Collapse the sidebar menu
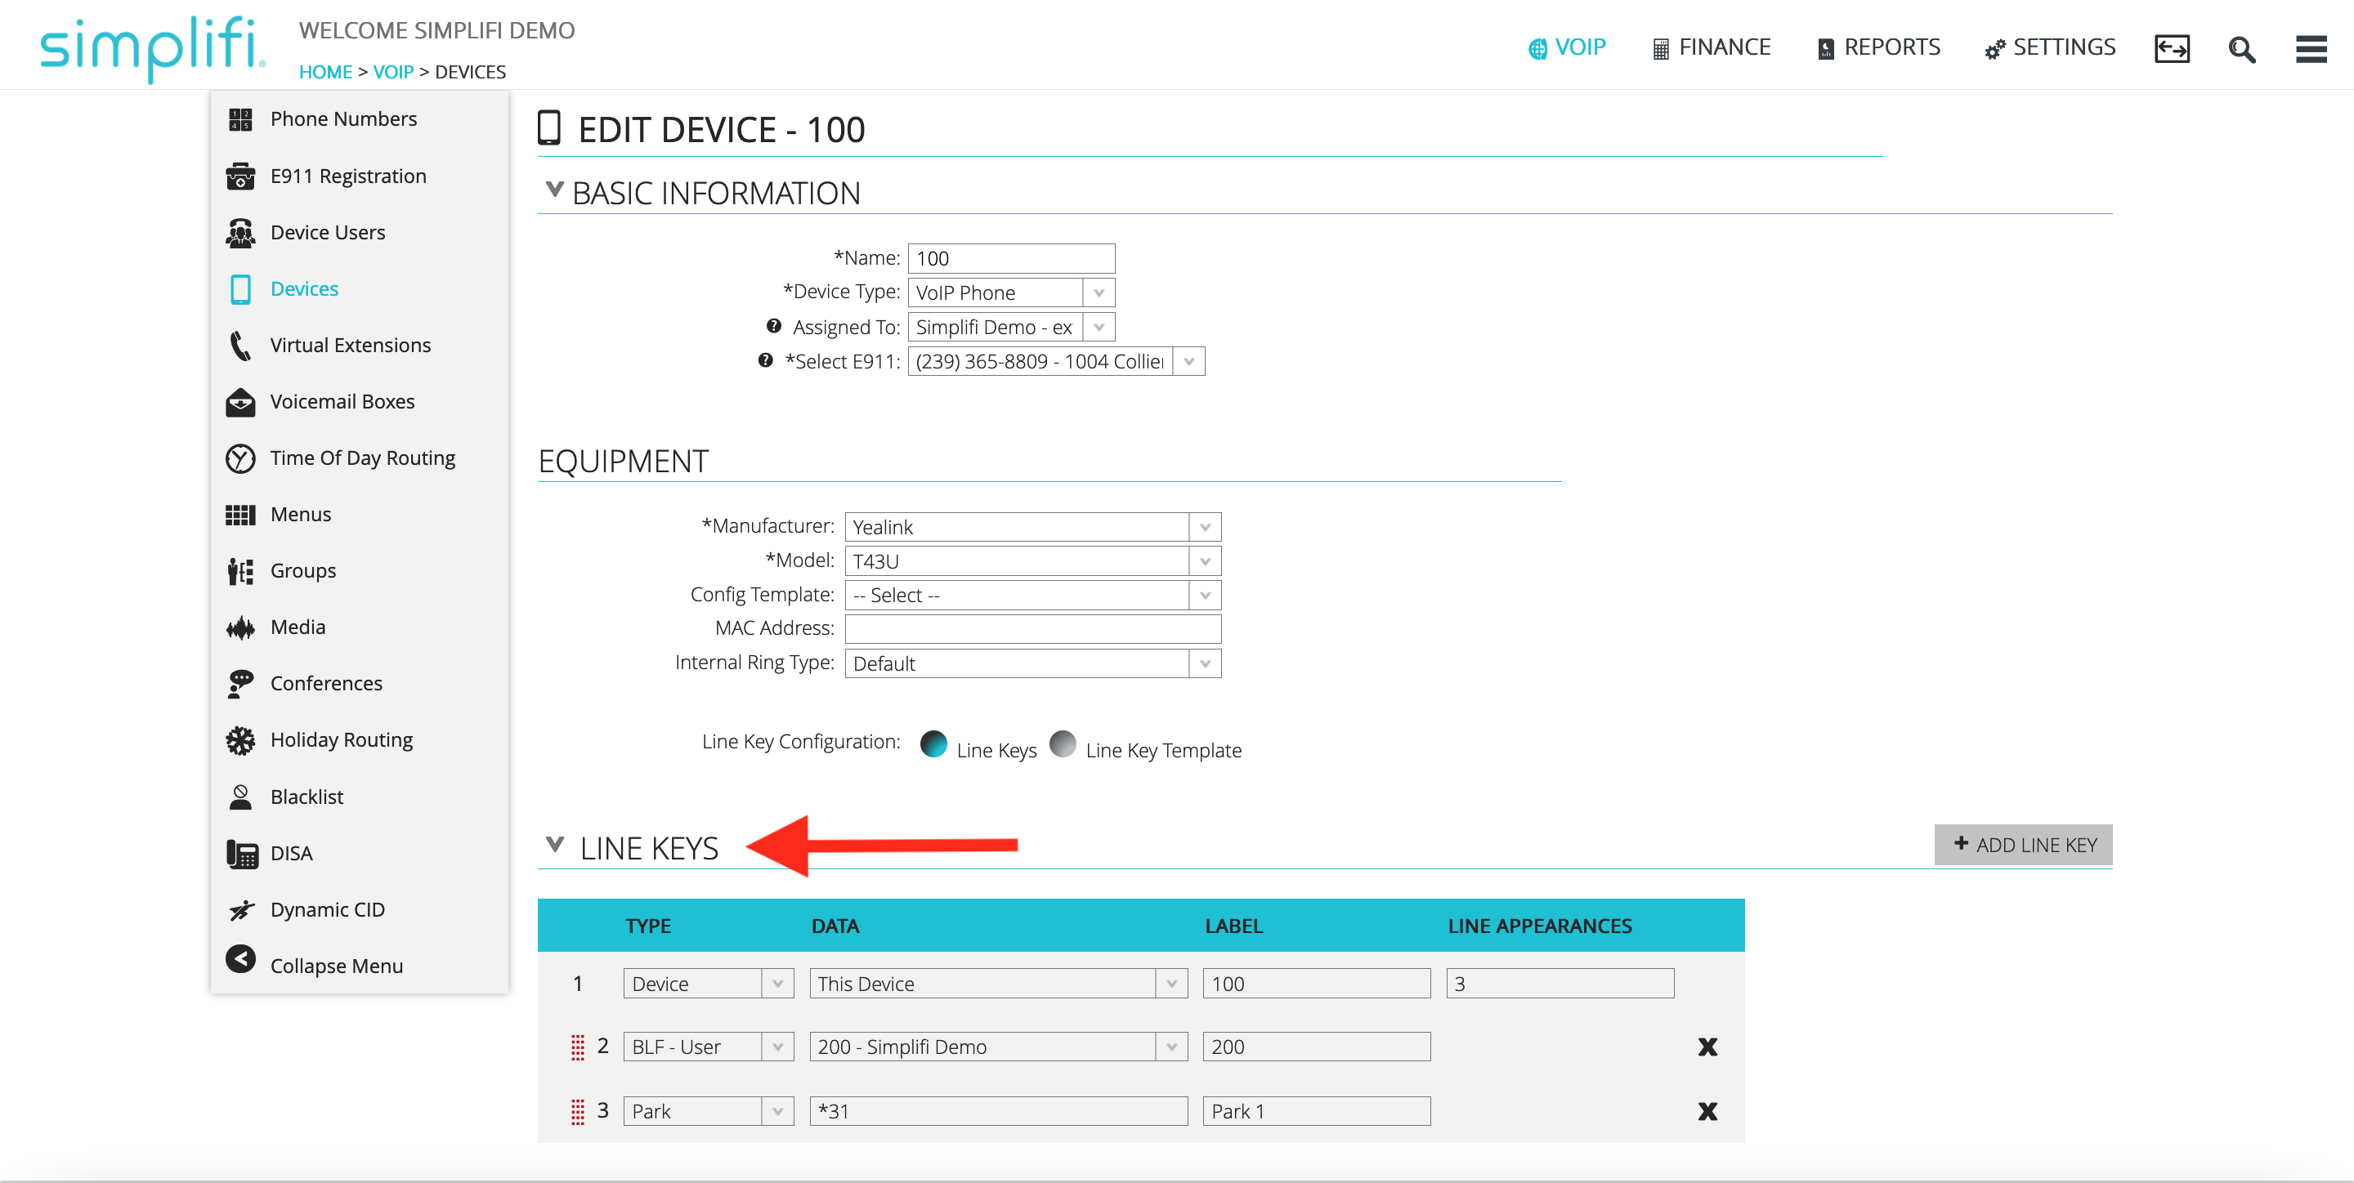Screen dimensions: 2354x1183 [336, 965]
